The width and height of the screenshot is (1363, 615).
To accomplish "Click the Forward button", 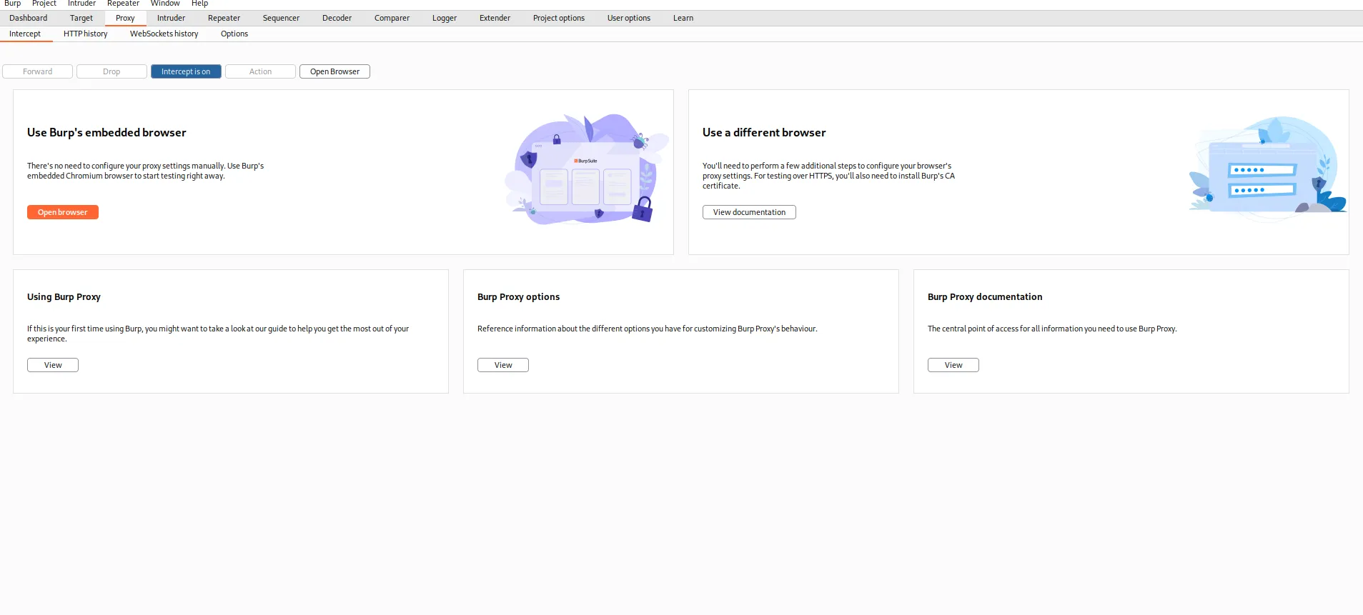I will tap(38, 71).
